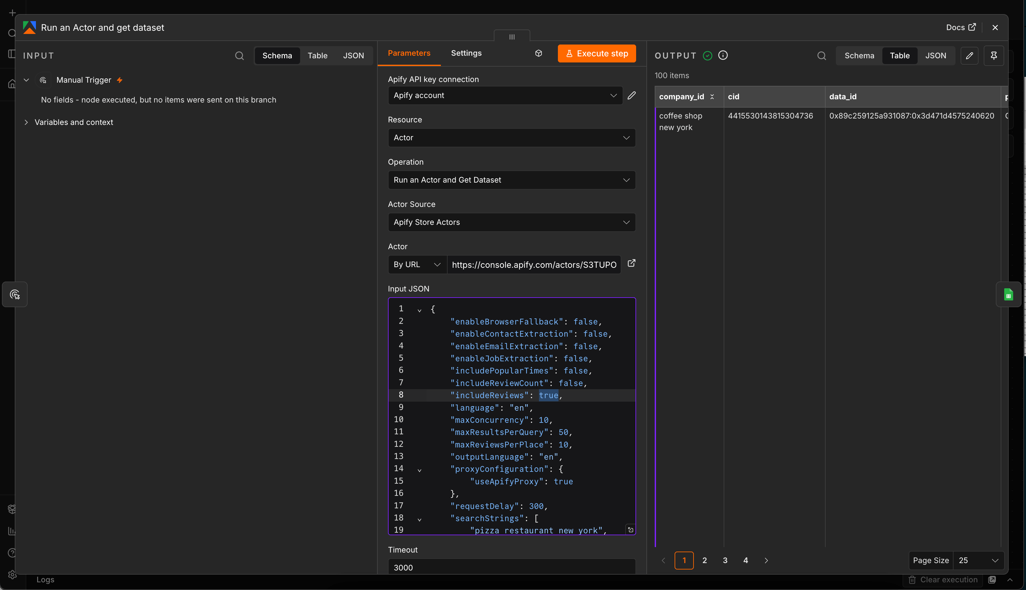Switch INPUT view to Schema
Screen dimensions: 1026x590
tap(277, 55)
